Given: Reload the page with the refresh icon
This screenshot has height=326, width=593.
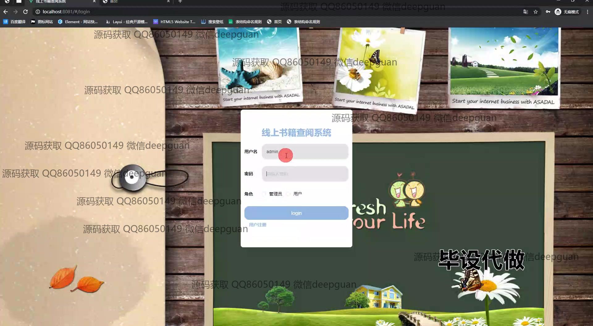Looking at the screenshot, I should point(26,12).
